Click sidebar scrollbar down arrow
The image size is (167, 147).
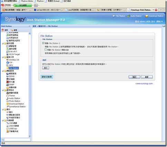point(30,136)
